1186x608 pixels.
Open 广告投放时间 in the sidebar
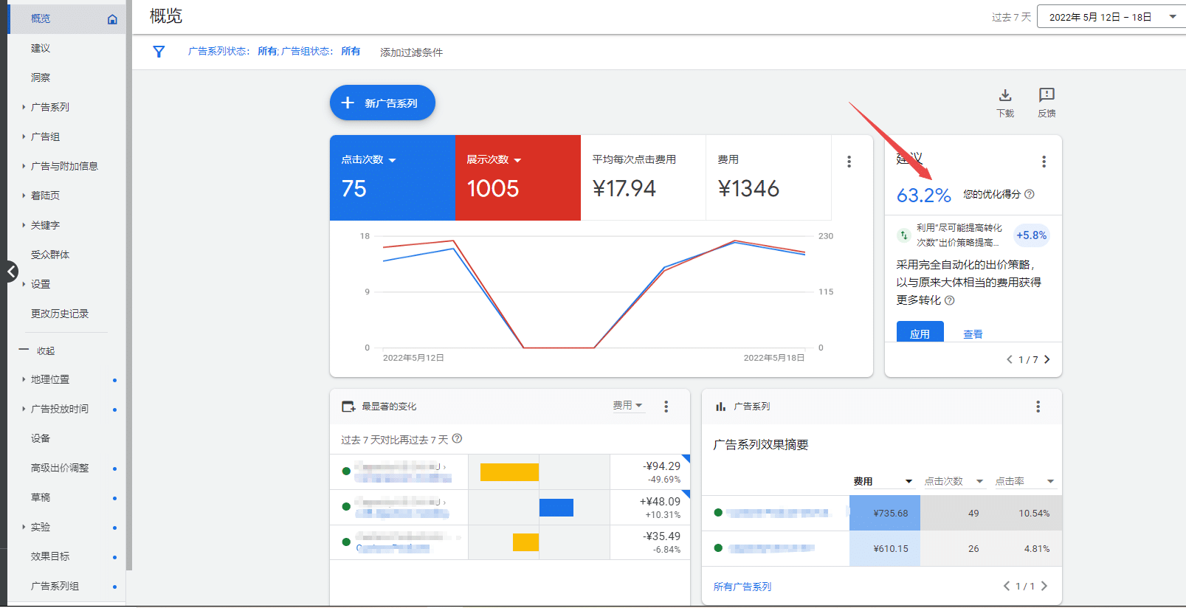60,409
